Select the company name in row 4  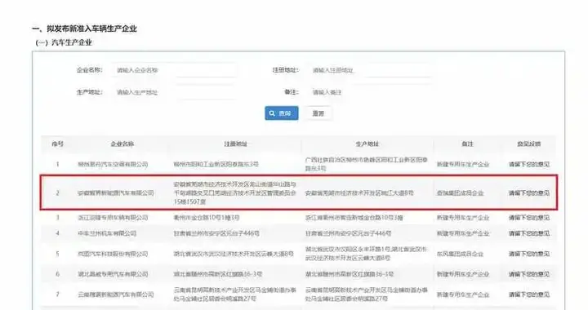click(107, 233)
